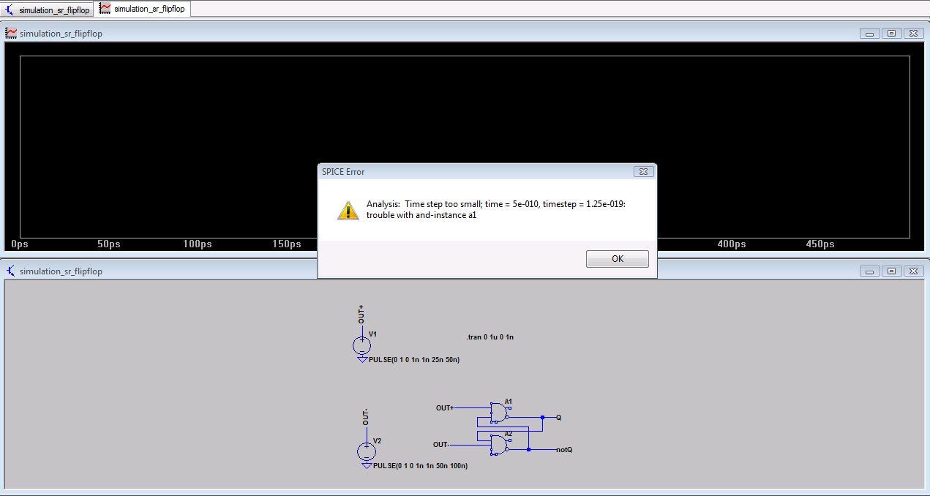Click the 0ps time axis label
Viewport: 930px width, 496px height.
click(20, 244)
